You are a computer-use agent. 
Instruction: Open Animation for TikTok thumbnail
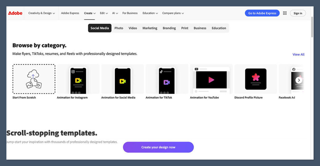pyautogui.click(x=167, y=79)
